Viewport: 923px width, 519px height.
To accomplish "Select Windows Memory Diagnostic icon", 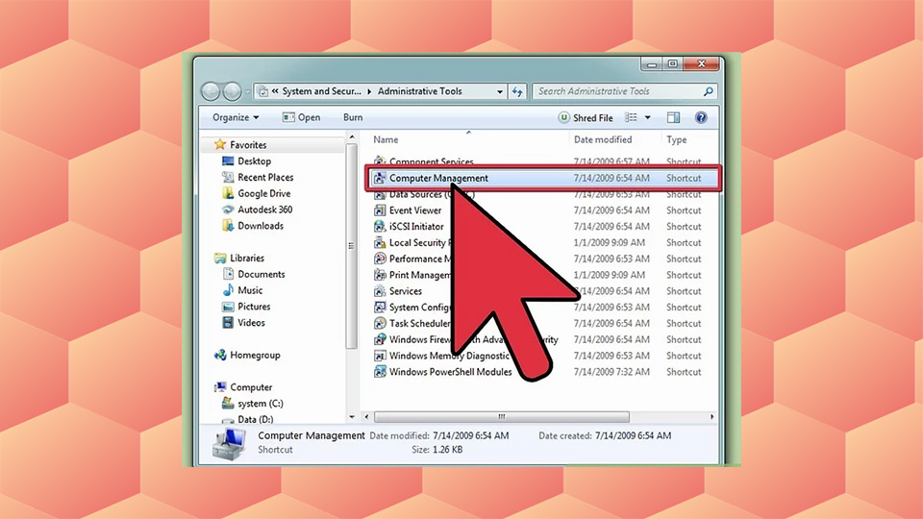I will 380,356.
